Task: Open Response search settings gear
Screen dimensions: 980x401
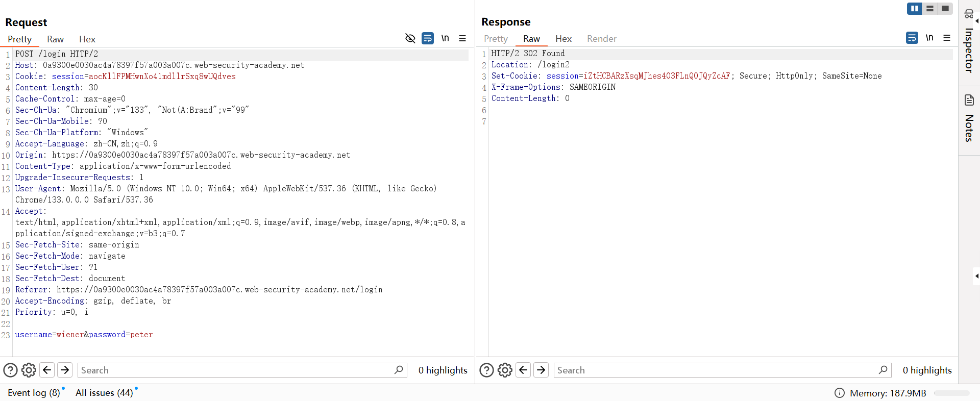Action: 505,370
